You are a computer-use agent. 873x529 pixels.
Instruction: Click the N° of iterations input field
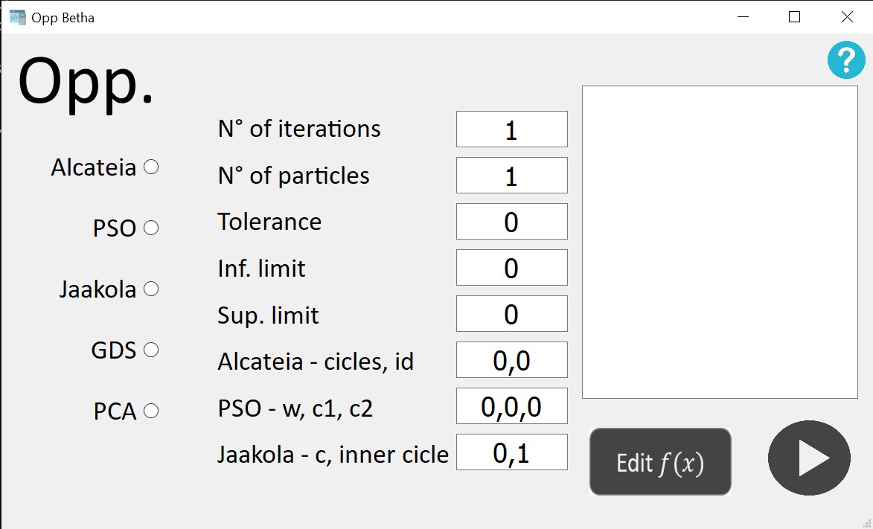pos(511,129)
